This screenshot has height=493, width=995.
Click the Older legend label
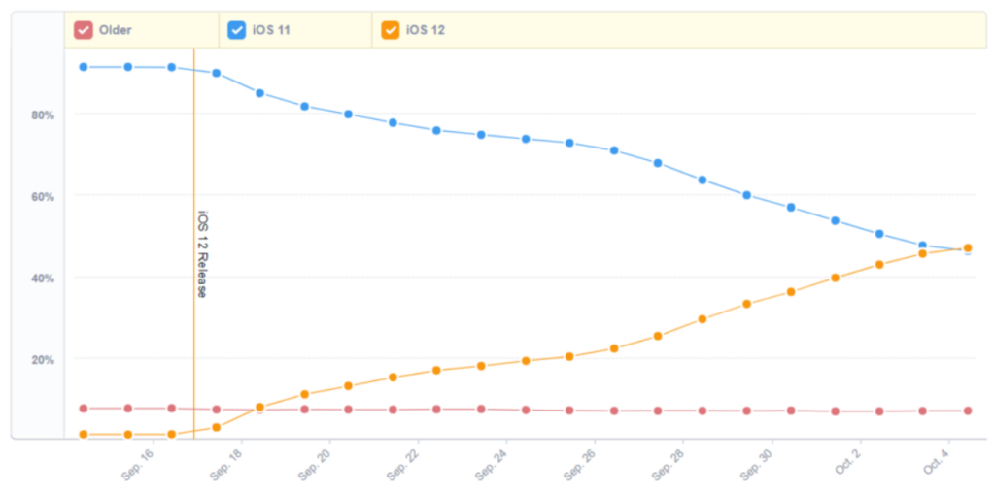[x=115, y=30]
